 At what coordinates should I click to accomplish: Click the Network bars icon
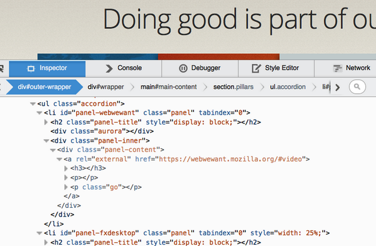[x=338, y=69]
